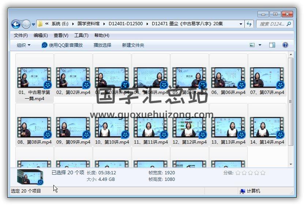Click the magnifier search icon

tap(289, 24)
